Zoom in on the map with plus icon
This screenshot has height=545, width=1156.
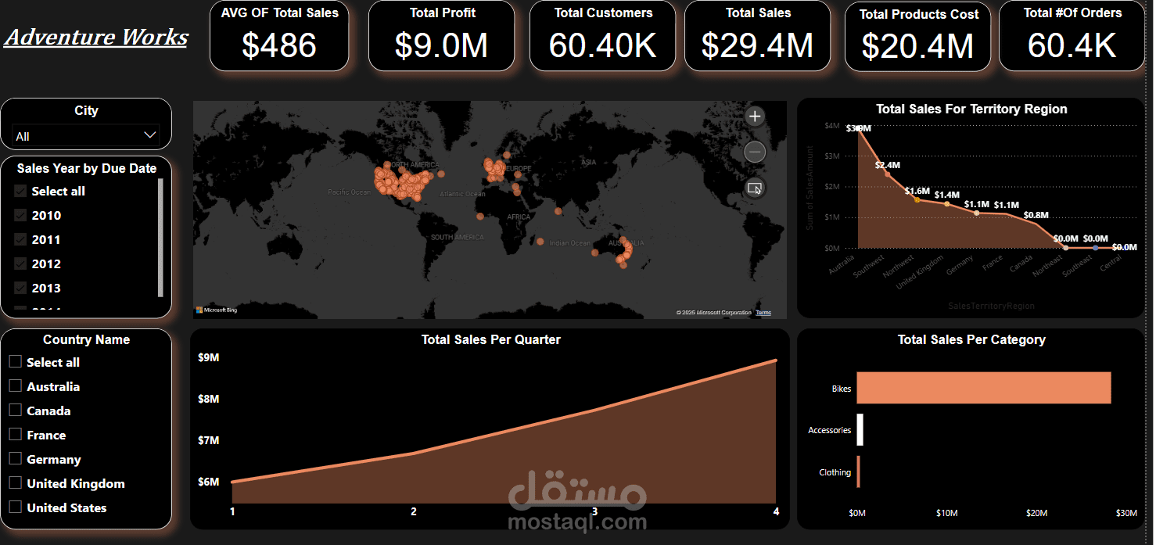754,117
